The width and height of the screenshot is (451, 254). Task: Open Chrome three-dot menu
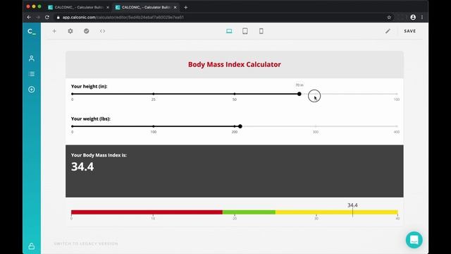click(x=422, y=17)
